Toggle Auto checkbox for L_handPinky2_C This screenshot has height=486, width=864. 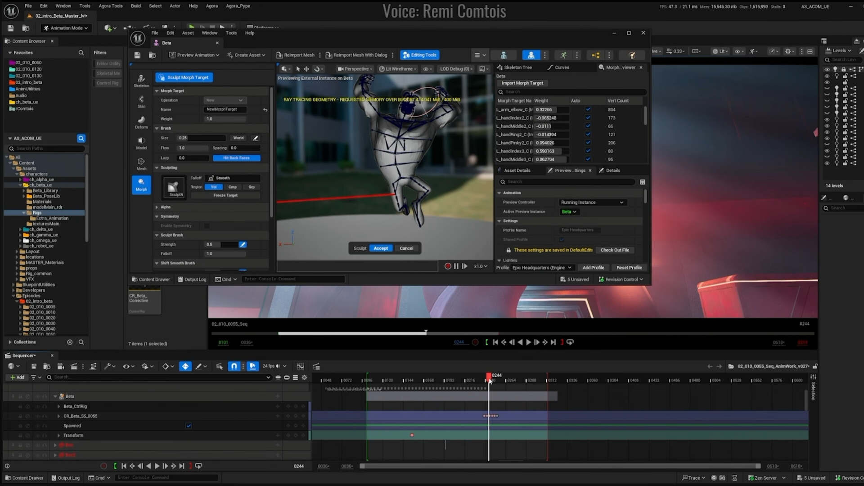click(x=588, y=143)
